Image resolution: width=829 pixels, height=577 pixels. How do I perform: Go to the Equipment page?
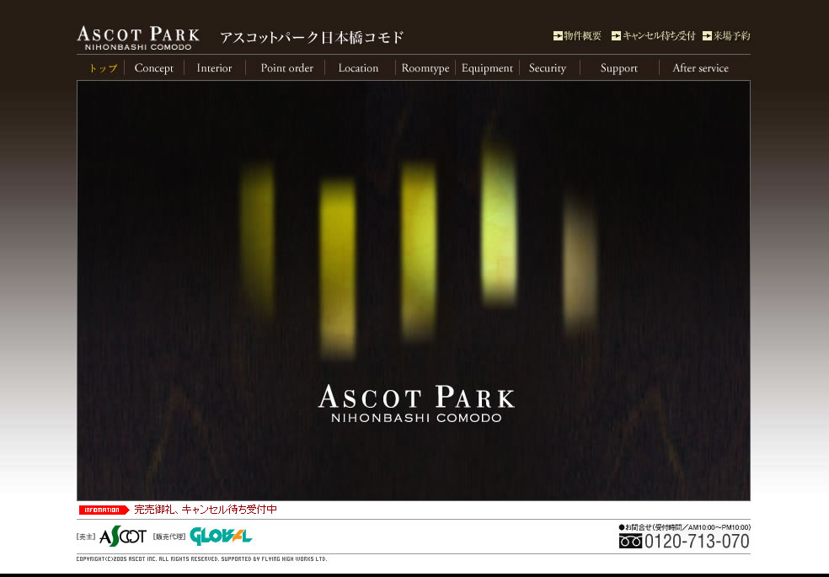[487, 68]
